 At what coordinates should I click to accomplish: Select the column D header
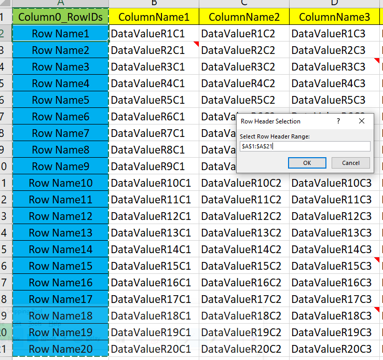334,3
